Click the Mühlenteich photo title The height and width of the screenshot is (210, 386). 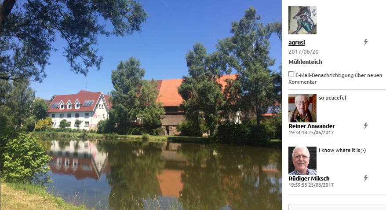tap(305, 62)
